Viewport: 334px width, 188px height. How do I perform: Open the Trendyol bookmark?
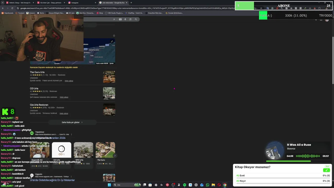pyautogui.click(x=20, y=13)
